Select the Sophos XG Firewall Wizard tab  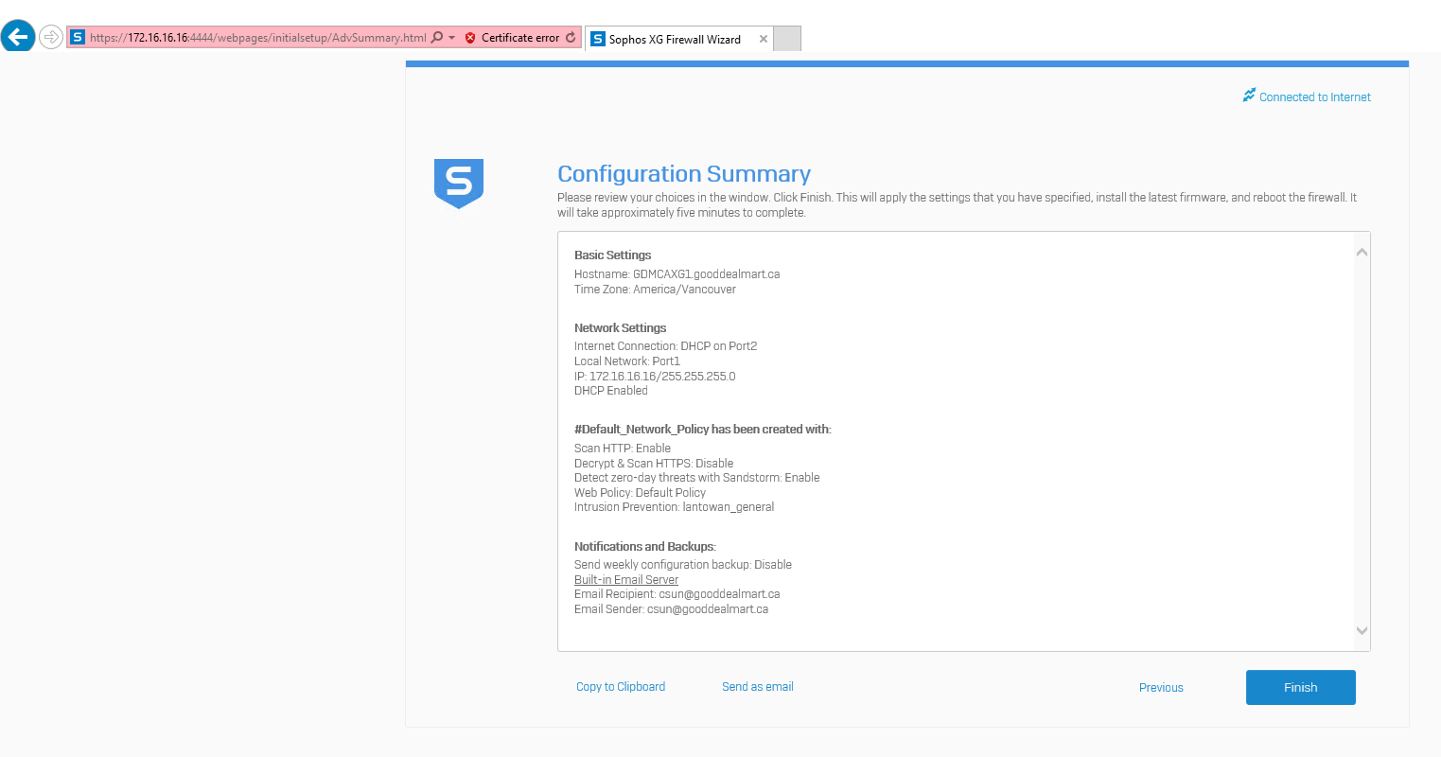[x=678, y=39]
